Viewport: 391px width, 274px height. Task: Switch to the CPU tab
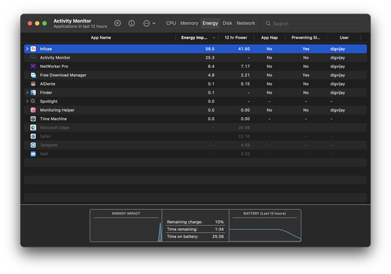pyautogui.click(x=171, y=23)
